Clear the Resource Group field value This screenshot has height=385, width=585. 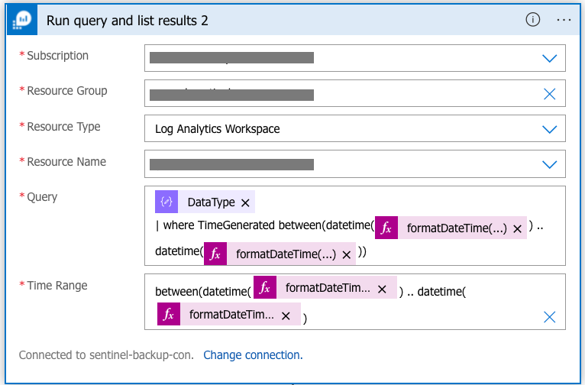tap(549, 93)
